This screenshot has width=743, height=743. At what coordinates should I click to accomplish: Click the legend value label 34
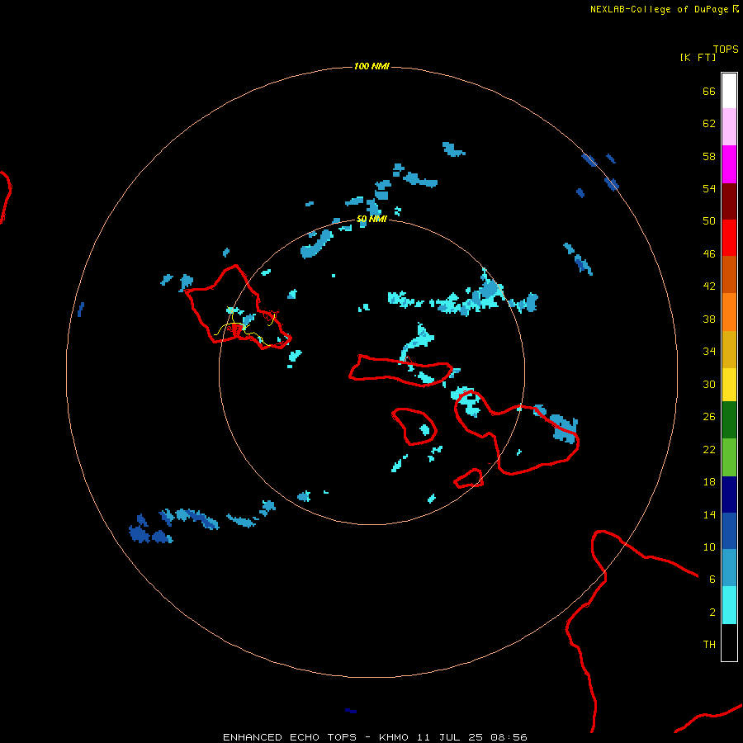709,352
